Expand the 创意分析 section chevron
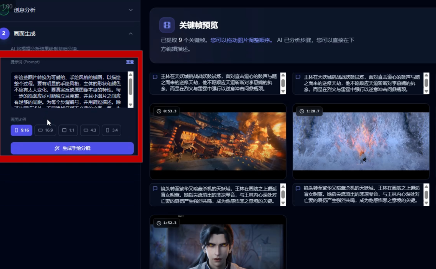This screenshot has height=269, width=436. pos(130,10)
